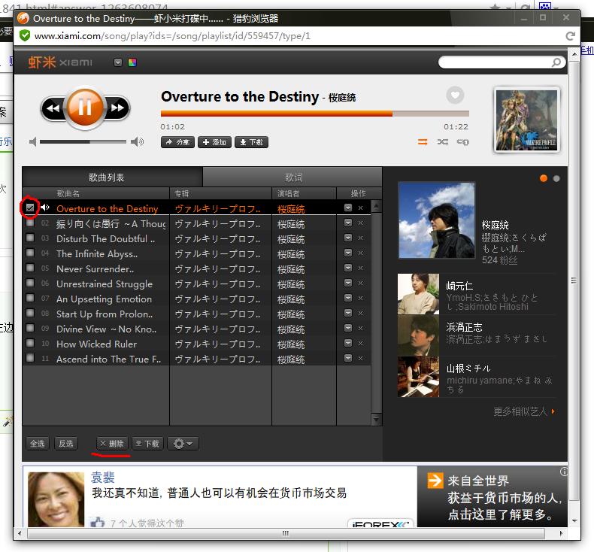The width and height of the screenshot is (594, 552).
Task: Reload the page with refresh icon
Action: (x=570, y=36)
